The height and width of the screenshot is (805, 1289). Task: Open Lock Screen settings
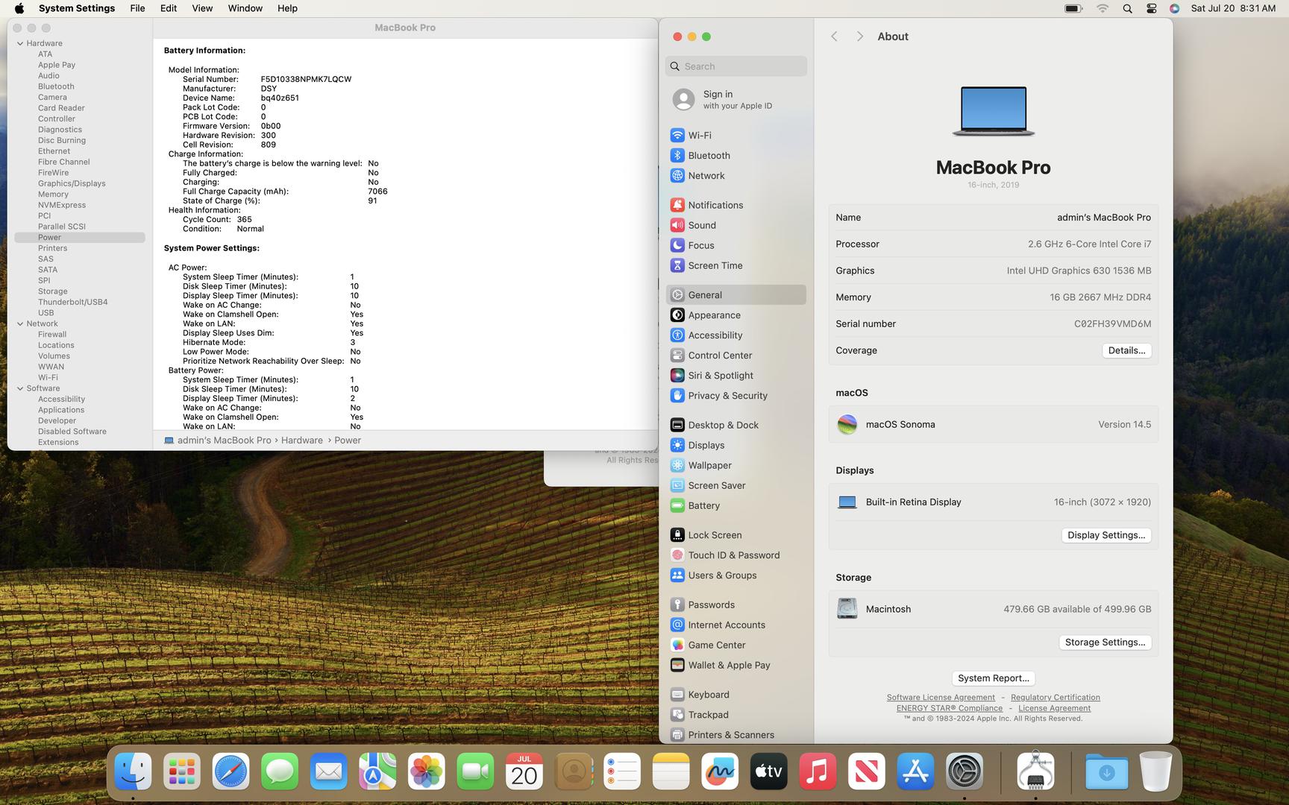[736, 535]
